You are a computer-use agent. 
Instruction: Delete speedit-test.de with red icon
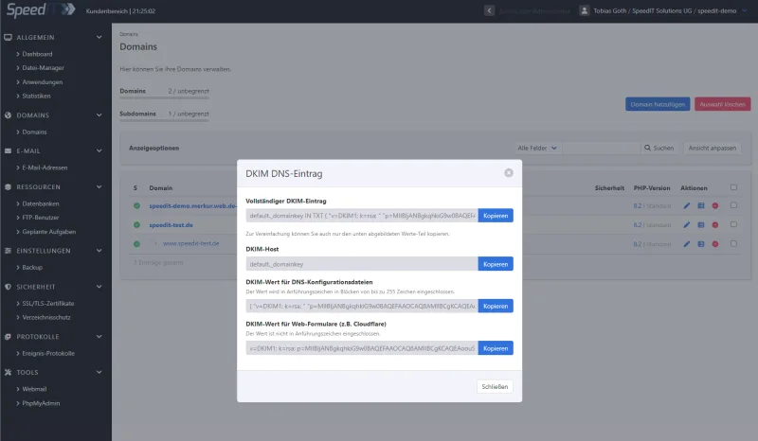tap(715, 225)
